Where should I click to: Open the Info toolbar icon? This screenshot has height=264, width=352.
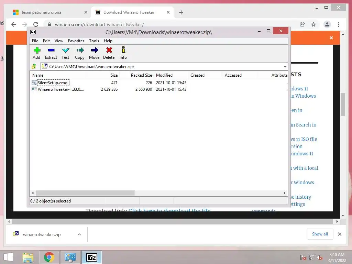[123, 49]
